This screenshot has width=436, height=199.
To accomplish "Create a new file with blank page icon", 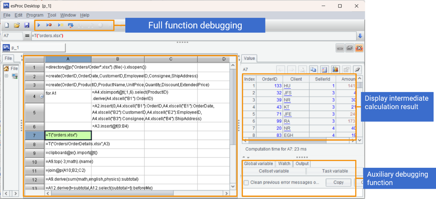I will click(x=7, y=25).
